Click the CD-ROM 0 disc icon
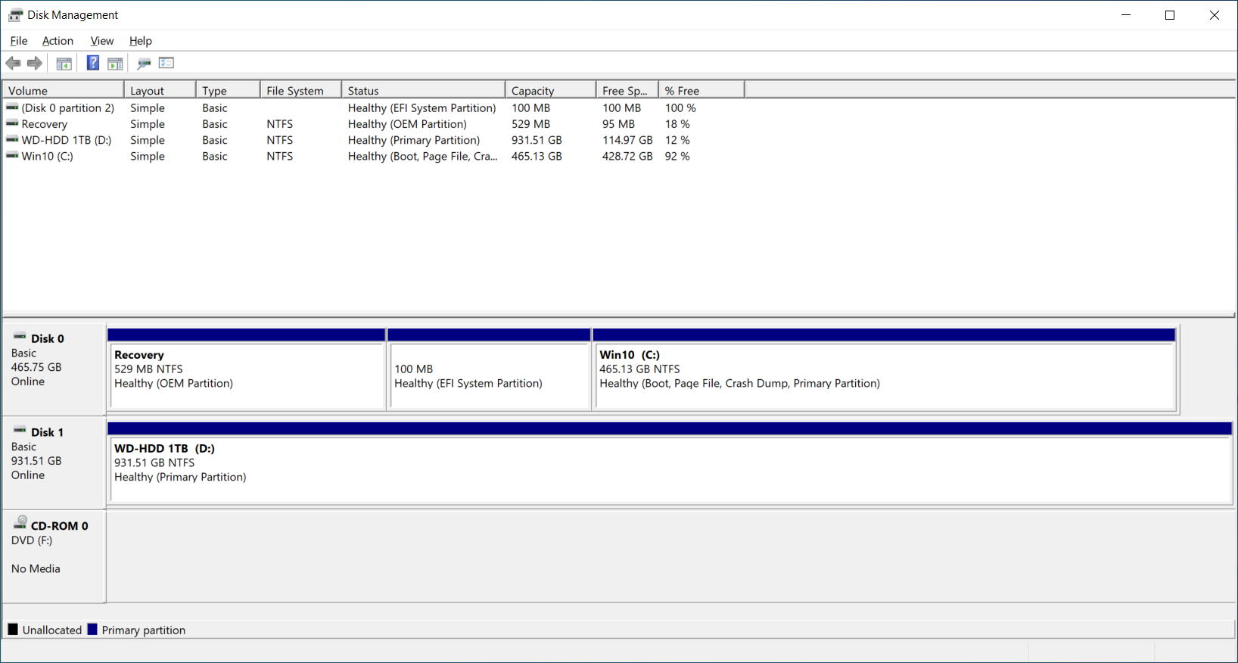The width and height of the screenshot is (1238, 663). coord(20,523)
